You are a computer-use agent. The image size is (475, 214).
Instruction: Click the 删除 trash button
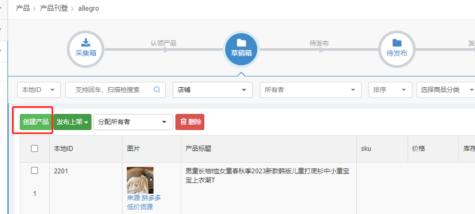click(x=190, y=122)
